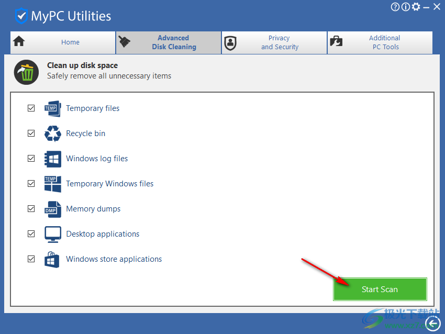445x334 pixels.
Task: Switch to the Home tab
Action: pyautogui.click(x=63, y=42)
